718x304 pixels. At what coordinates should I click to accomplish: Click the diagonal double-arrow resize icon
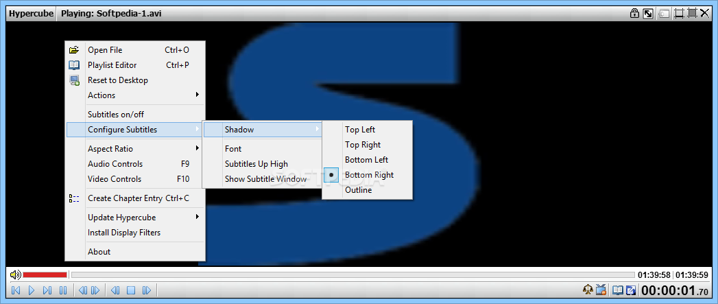coord(648,13)
